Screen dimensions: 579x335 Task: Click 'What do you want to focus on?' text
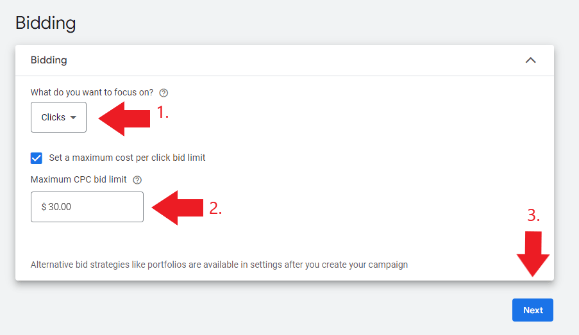pos(92,92)
